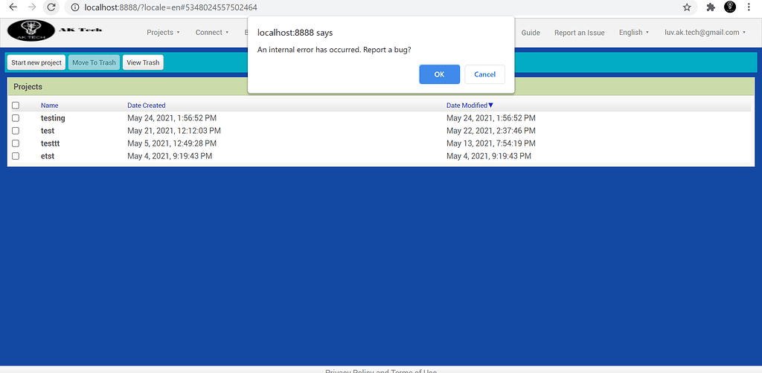The image size is (762, 373).
Task: Open the Projects dropdown menu
Action: point(163,33)
